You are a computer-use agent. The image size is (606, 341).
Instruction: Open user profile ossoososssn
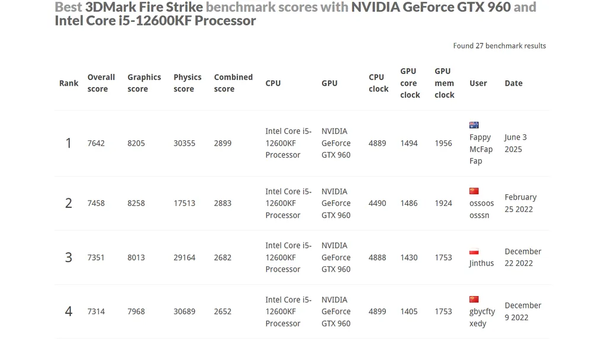[481, 209]
